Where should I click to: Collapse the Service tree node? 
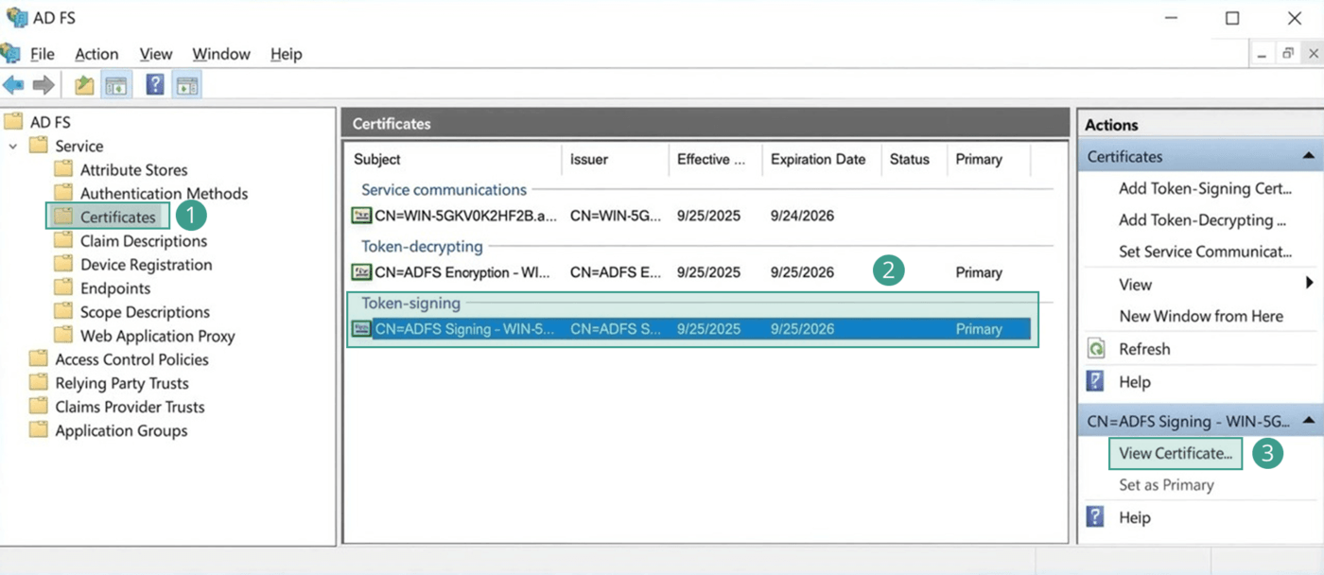coord(13,147)
